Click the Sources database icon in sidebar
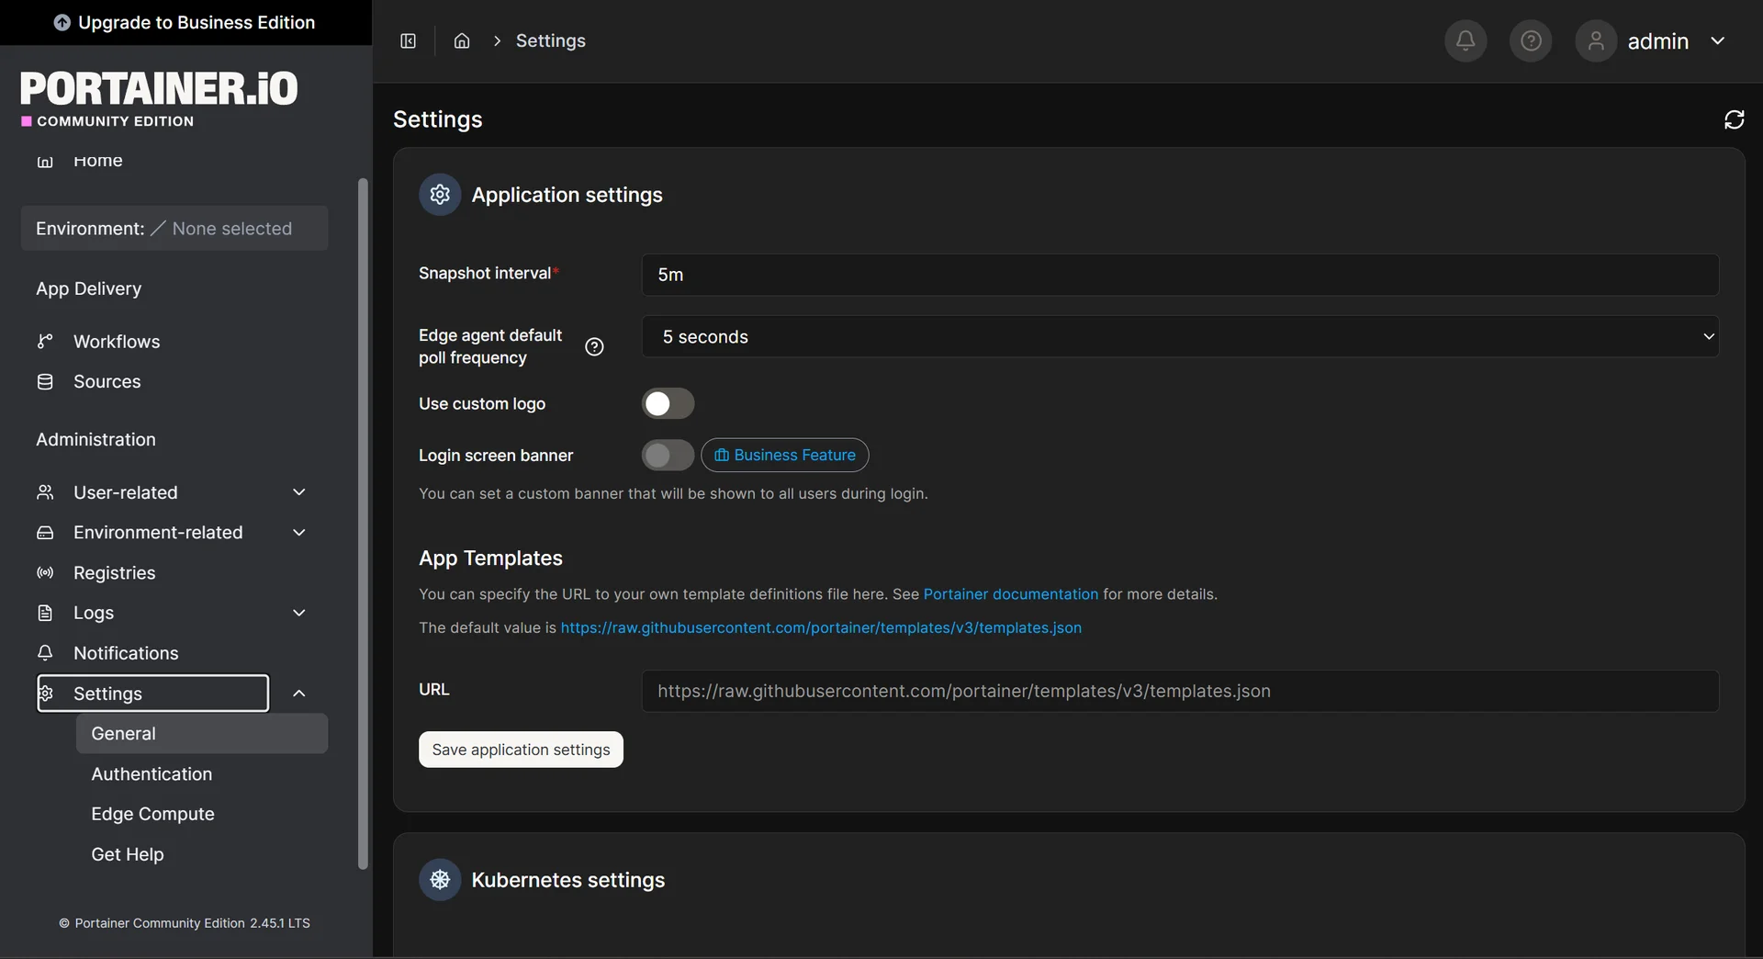The height and width of the screenshot is (959, 1763). click(45, 382)
